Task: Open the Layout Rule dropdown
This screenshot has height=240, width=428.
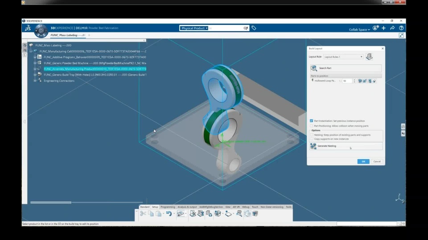Action: (x=343, y=57)
